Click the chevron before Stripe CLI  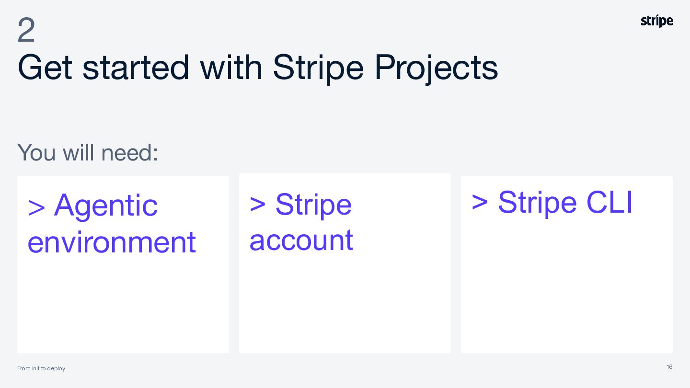pyautogui.click(x=480, y=203)
